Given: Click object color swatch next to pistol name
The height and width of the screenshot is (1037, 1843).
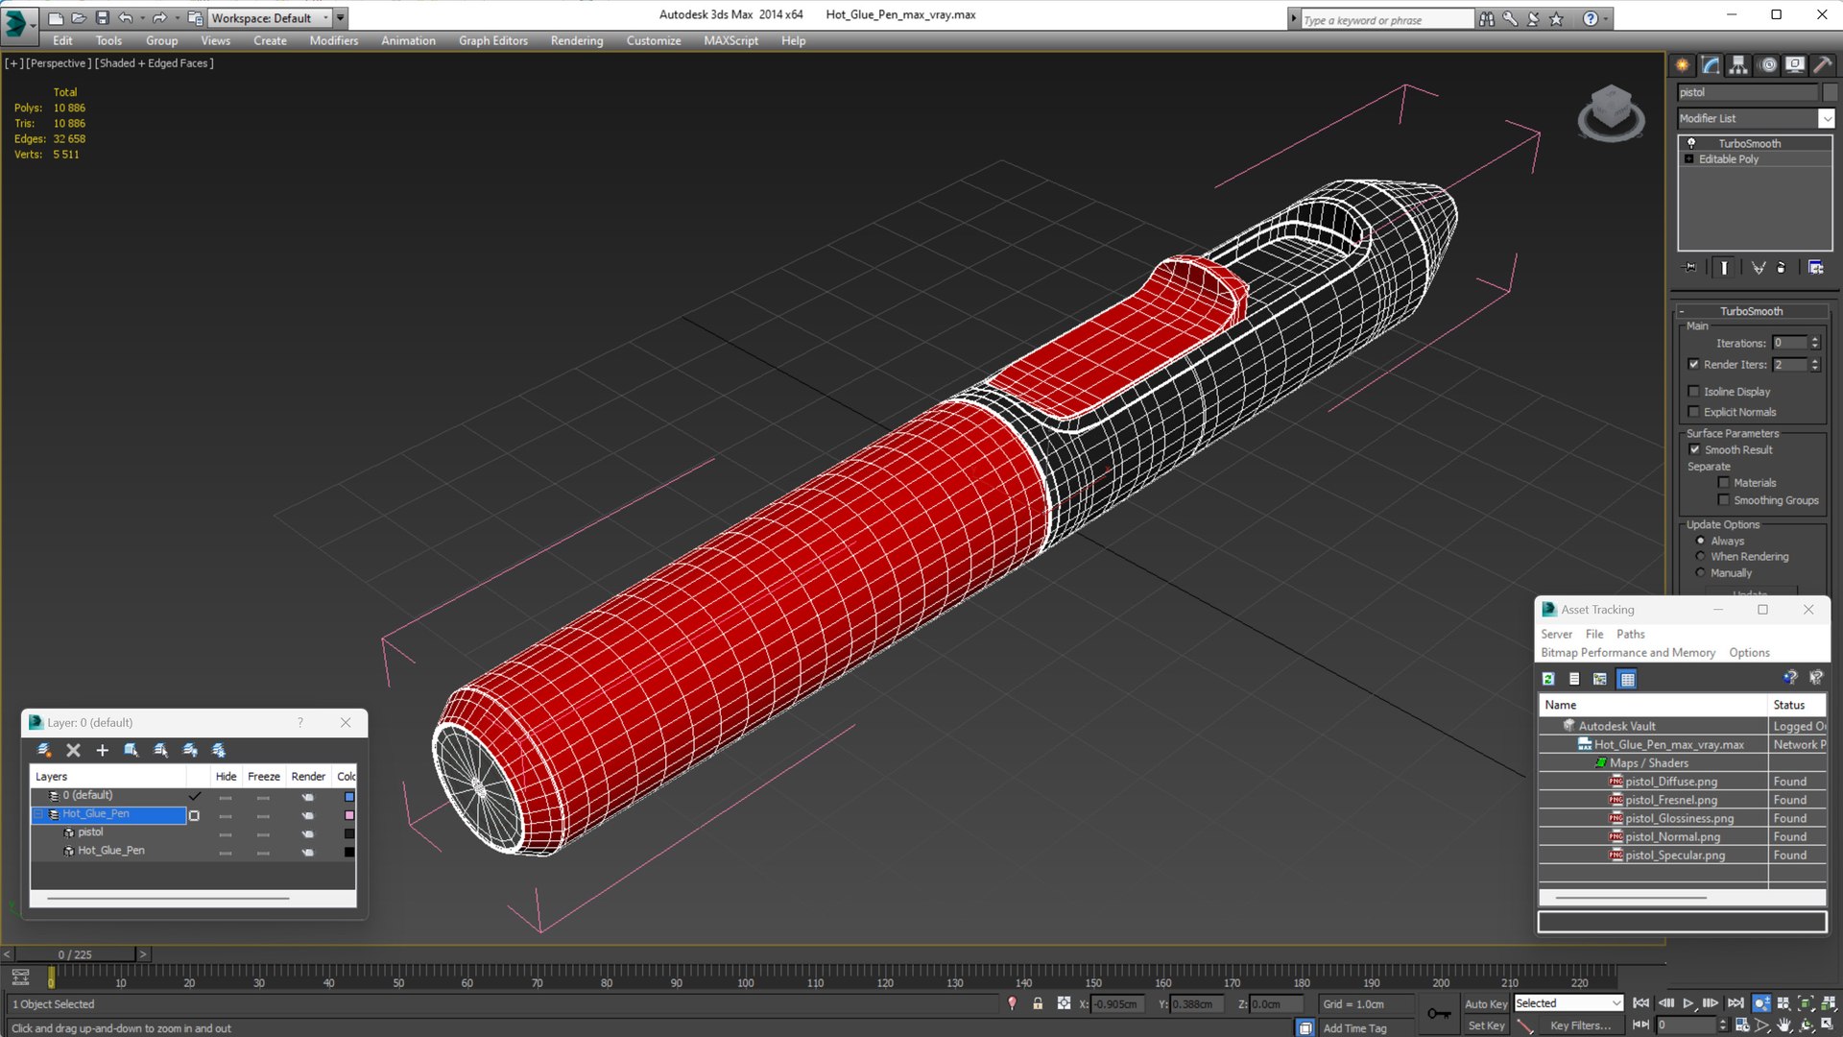Looking at the screenshot, I should pyautogui.click(x=1830, y=92).
